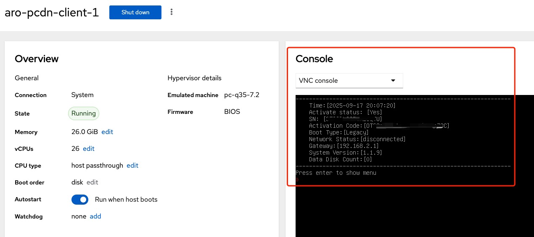Viewport: 534px width, 237px height.
Task: Click the Run when host boots label
Action: tap(126, 200)
